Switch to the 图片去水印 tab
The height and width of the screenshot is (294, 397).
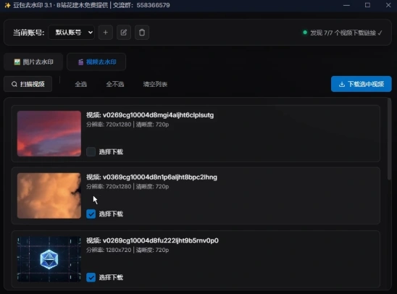pyautogui.click(x=33, y=62)
